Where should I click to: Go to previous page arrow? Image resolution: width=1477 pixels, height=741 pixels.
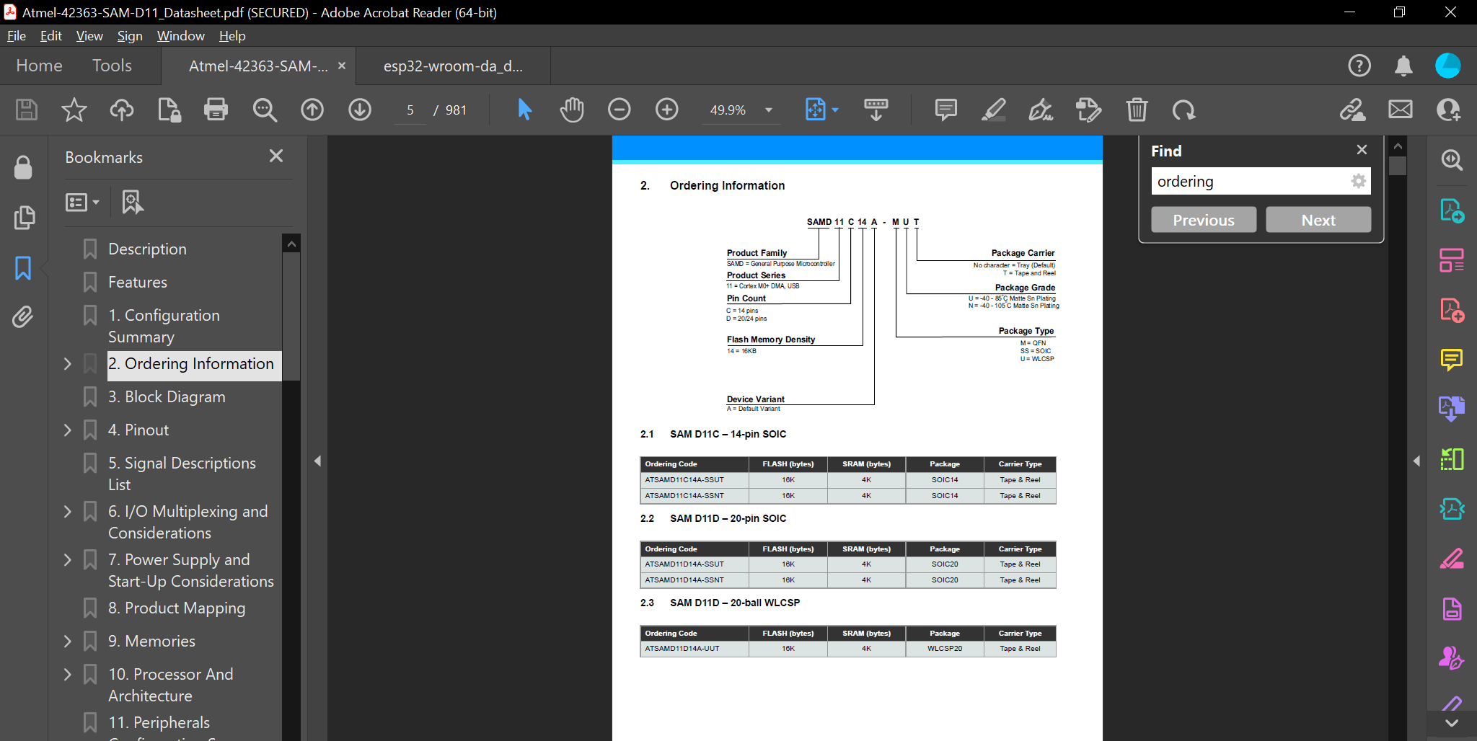[312, 110]
